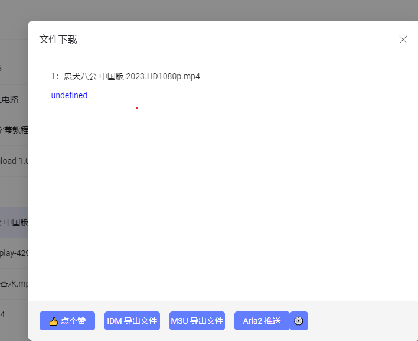Viewport: 418px width, 341px height.
Task: Select file name 忠犬八公 中国版.2023.HD1080p.mp4
Action: [132, 77]
